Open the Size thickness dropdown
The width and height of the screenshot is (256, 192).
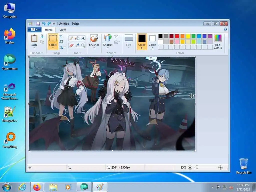click(128, 41)
